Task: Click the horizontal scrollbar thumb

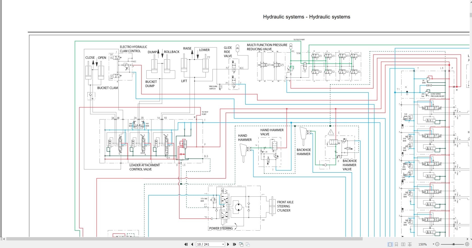Action: (184, 239)
